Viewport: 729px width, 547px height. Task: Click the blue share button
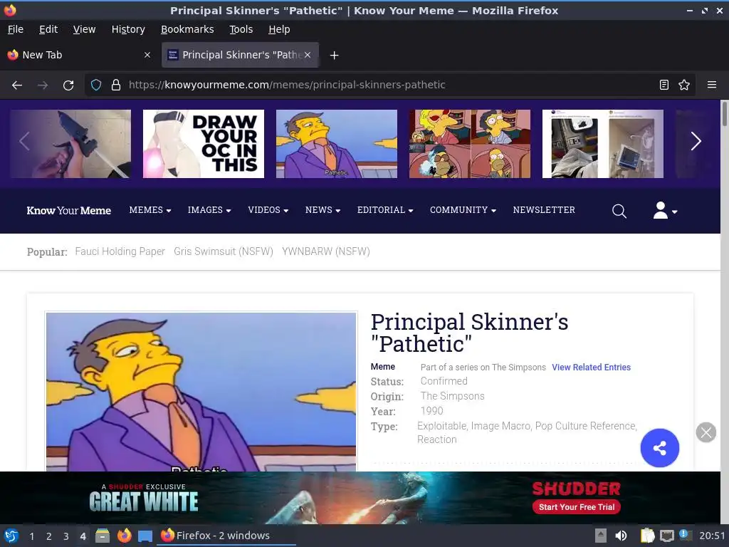659,448
